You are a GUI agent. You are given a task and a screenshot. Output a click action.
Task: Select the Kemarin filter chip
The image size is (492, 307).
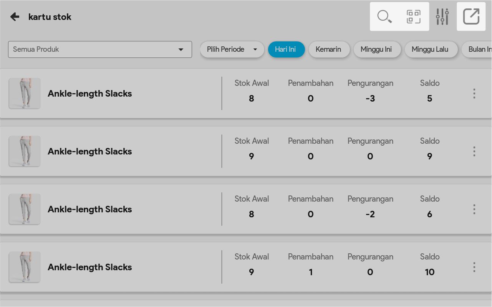point(329,49)
